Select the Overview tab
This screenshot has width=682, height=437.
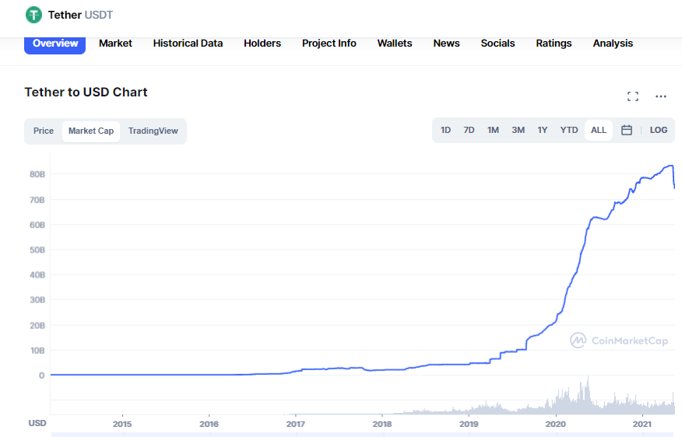[x=54, y=44]
